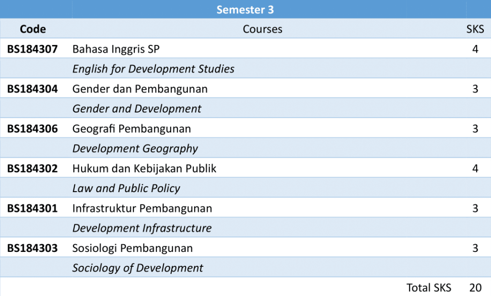Click course code BS184307
Image resolution: width=491 pixels, height=296 pixels.
[32, 49]
